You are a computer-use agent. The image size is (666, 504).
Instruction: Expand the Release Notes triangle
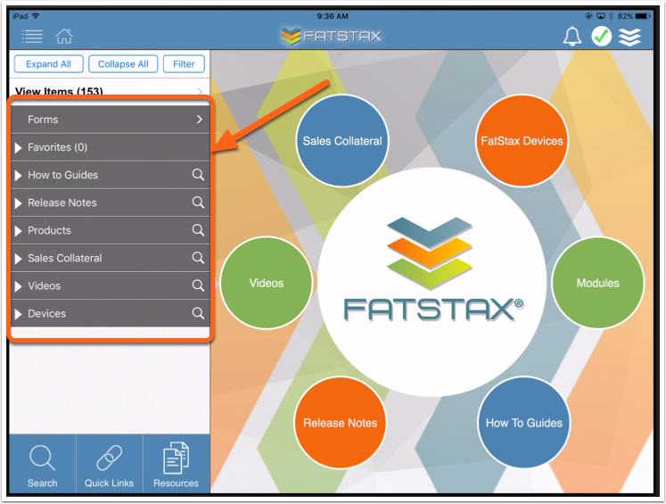click(18, 203)
